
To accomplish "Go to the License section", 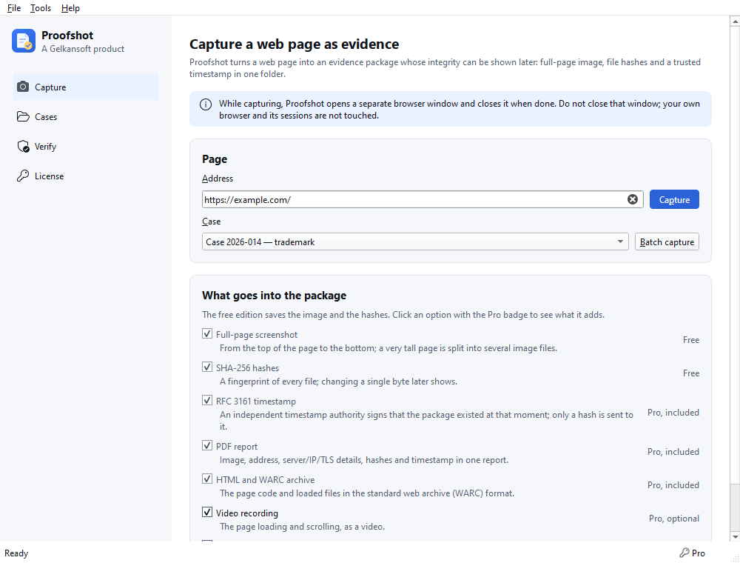I will click(x=85, y=176).
